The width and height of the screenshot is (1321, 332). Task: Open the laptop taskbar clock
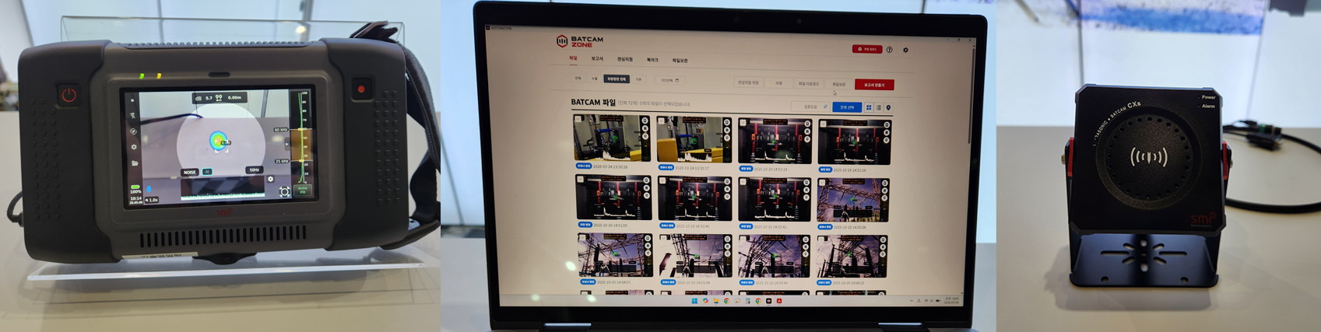point(951,301)
